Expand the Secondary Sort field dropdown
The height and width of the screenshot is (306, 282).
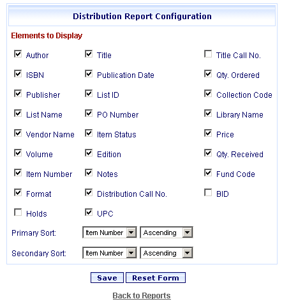click(x=110, y=253)
